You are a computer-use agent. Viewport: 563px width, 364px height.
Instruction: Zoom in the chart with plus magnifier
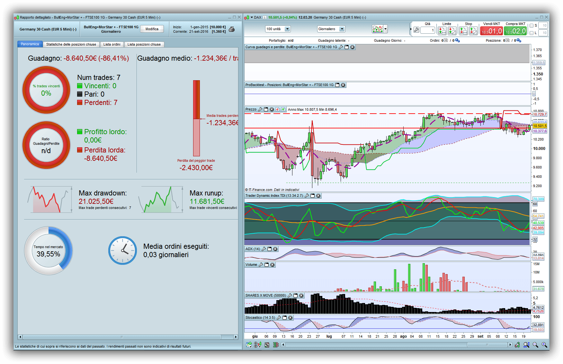(544, 345)
